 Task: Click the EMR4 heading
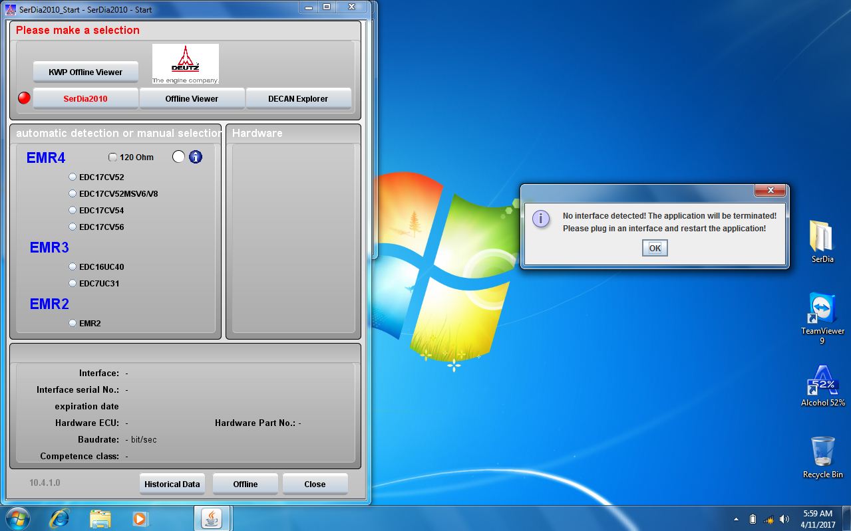pyautogui.click(x=46, y=158)
